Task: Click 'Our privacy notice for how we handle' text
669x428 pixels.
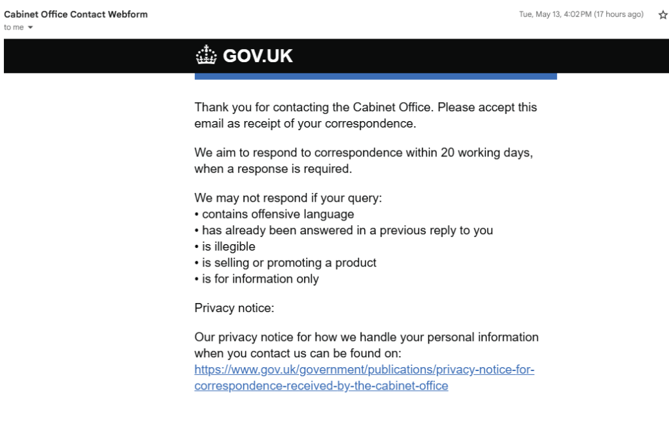Action: pos(366,338)
